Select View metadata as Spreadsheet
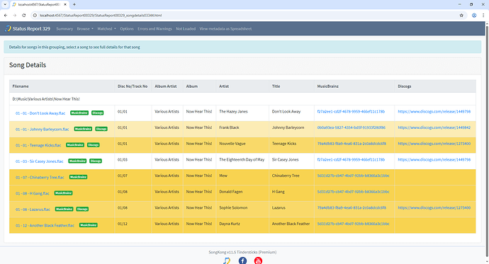The width and height of the screenshot is (489, 264). [x=225, y=28]
